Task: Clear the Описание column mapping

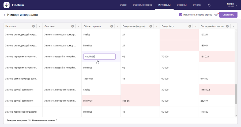Action: tap(73, 26)
